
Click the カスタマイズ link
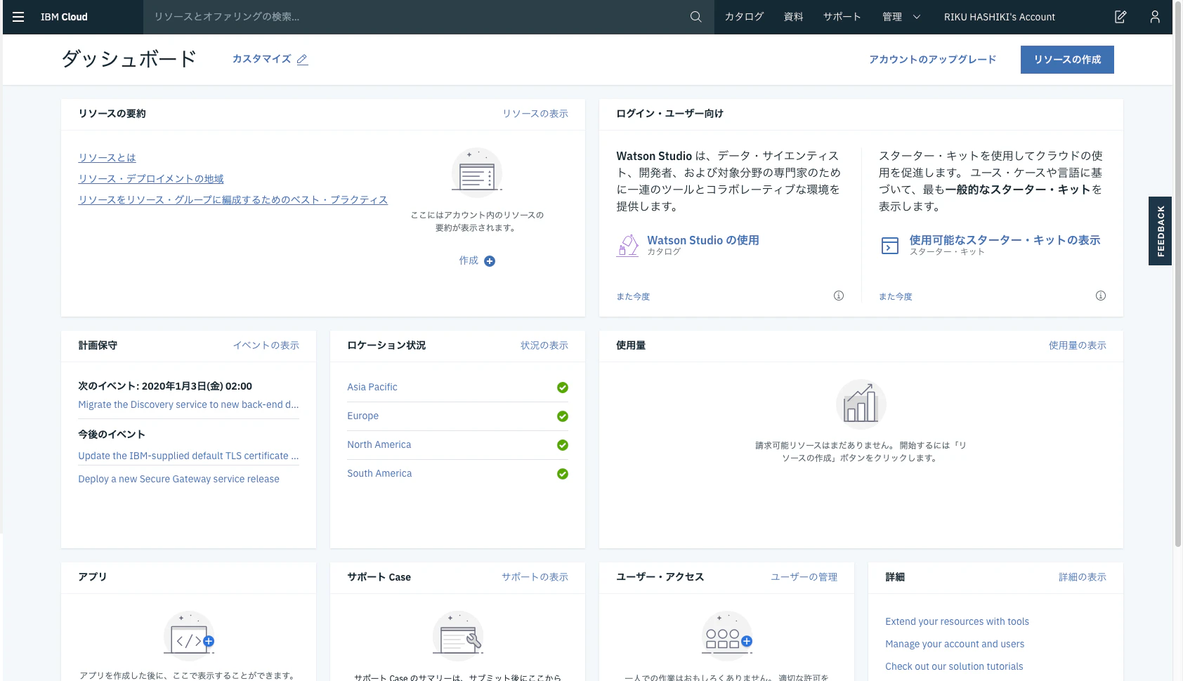tap(262, 59)
